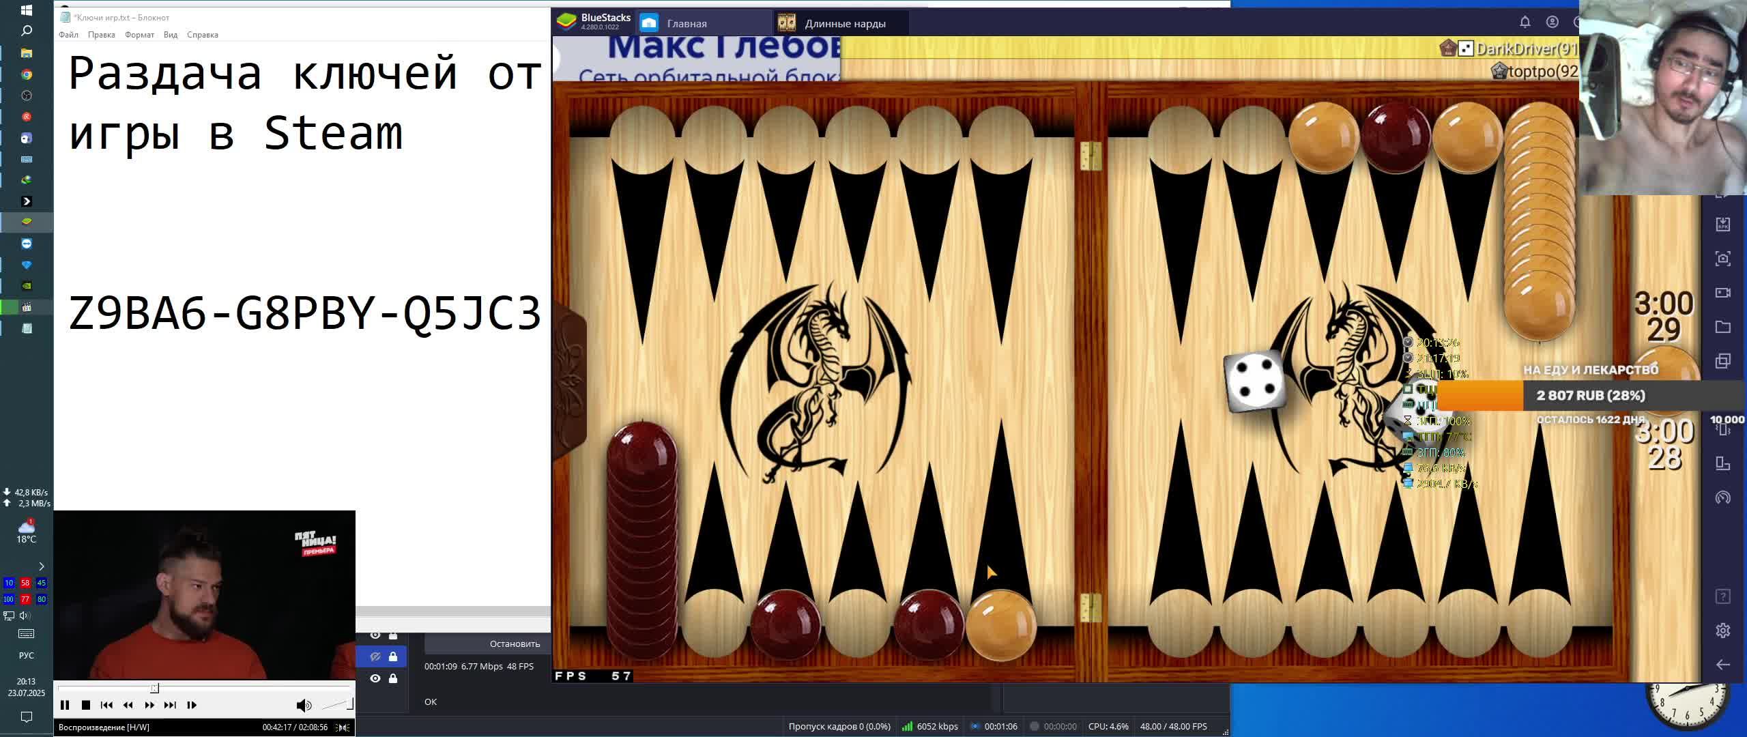Mute video player speaker icon
The height and width of the screenshot is (737, 1747).
click(x=304, y=705)
